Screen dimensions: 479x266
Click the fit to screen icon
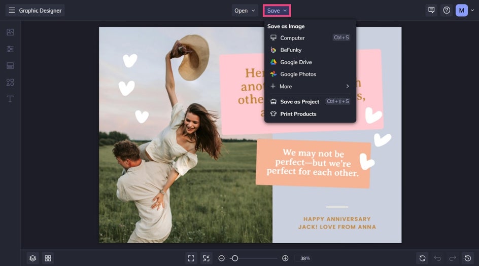click(191, 258)
